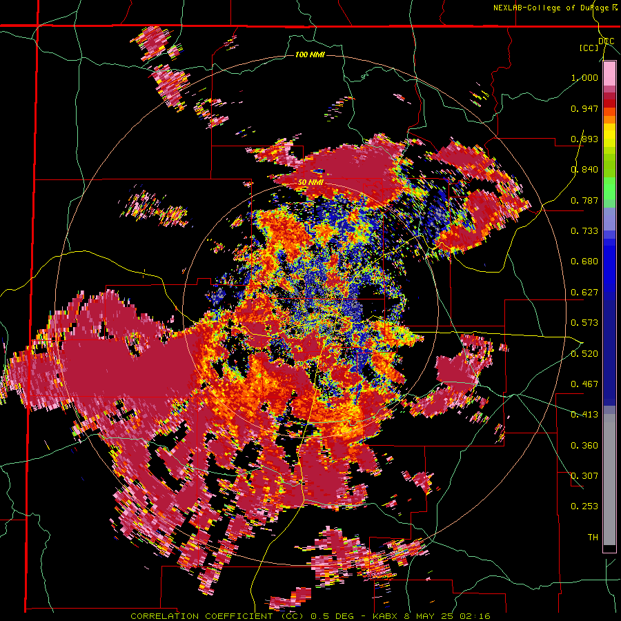
Task: Click the "100 NMI" range ring label
Action: [310, 55]
